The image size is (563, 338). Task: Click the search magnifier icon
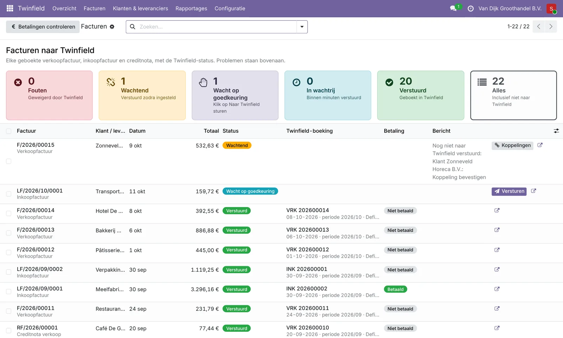click(x=133, y=27)
